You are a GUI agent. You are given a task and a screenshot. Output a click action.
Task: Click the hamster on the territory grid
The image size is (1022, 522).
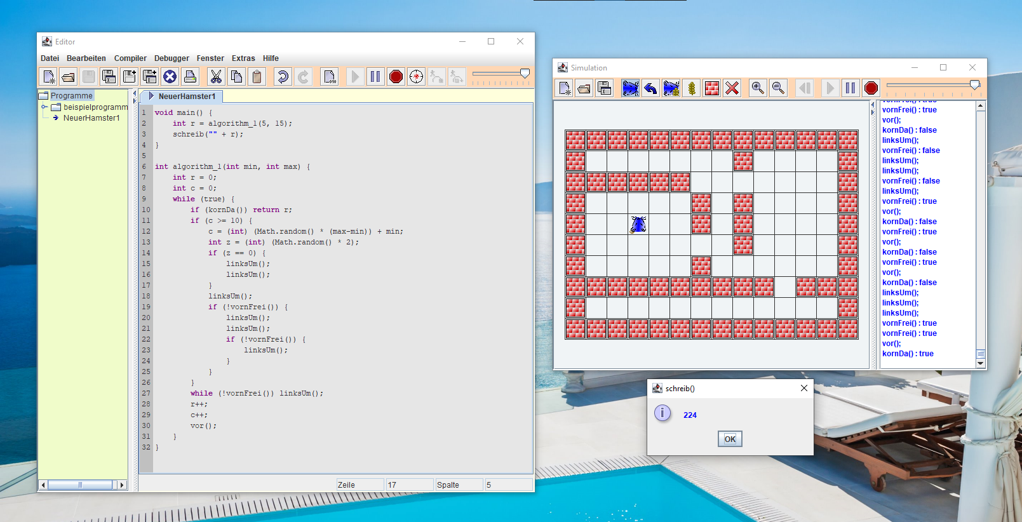click(638, 224)
